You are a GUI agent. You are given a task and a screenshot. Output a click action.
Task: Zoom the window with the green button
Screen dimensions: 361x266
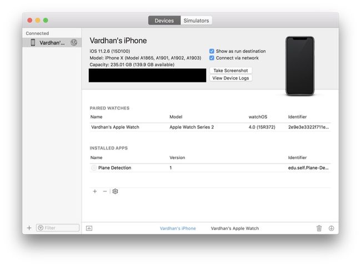[46, 20]
